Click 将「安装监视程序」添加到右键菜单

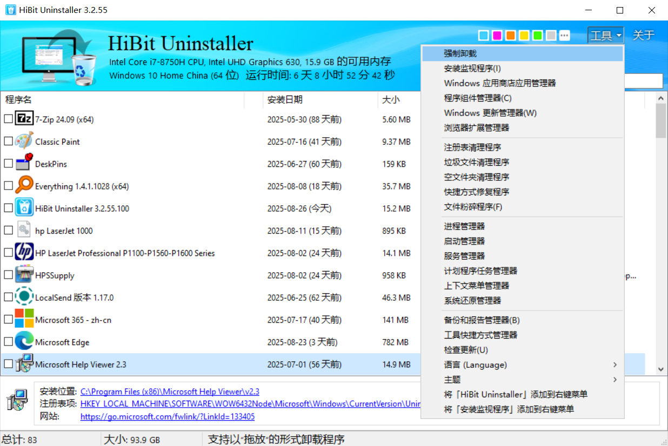coord(522,409)
